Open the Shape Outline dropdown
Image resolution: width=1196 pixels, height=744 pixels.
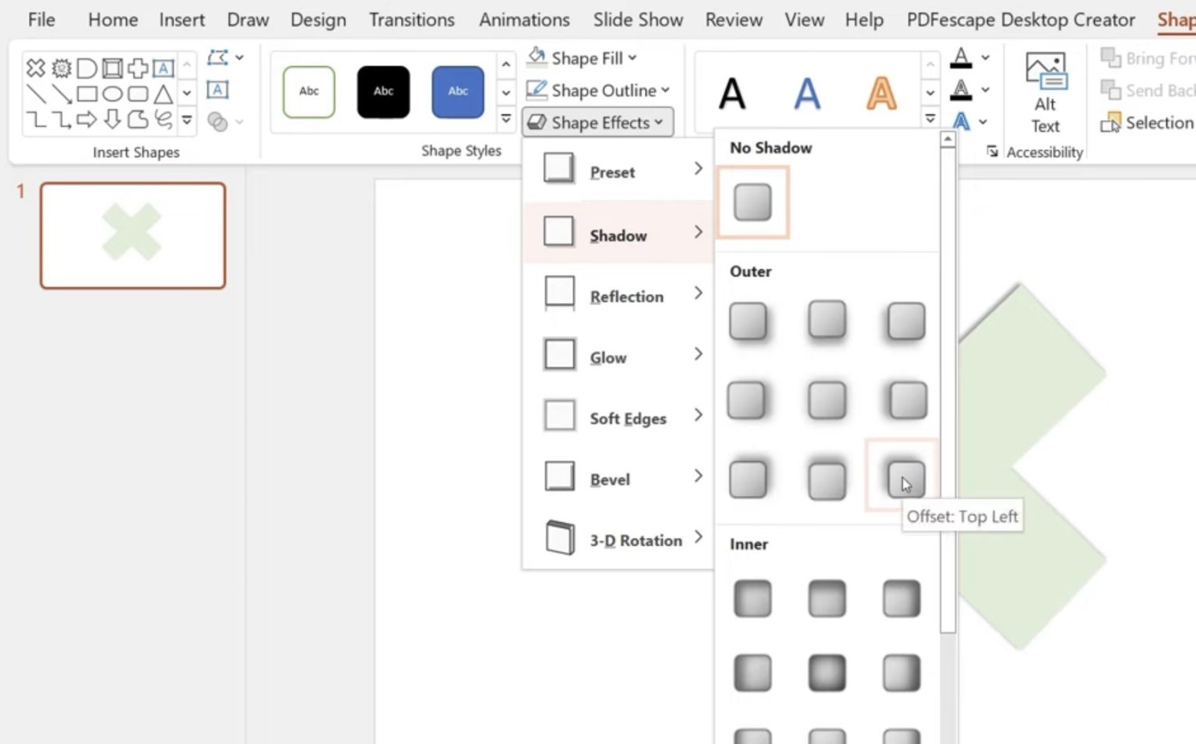pyautogui.click(x=598, y=90)
